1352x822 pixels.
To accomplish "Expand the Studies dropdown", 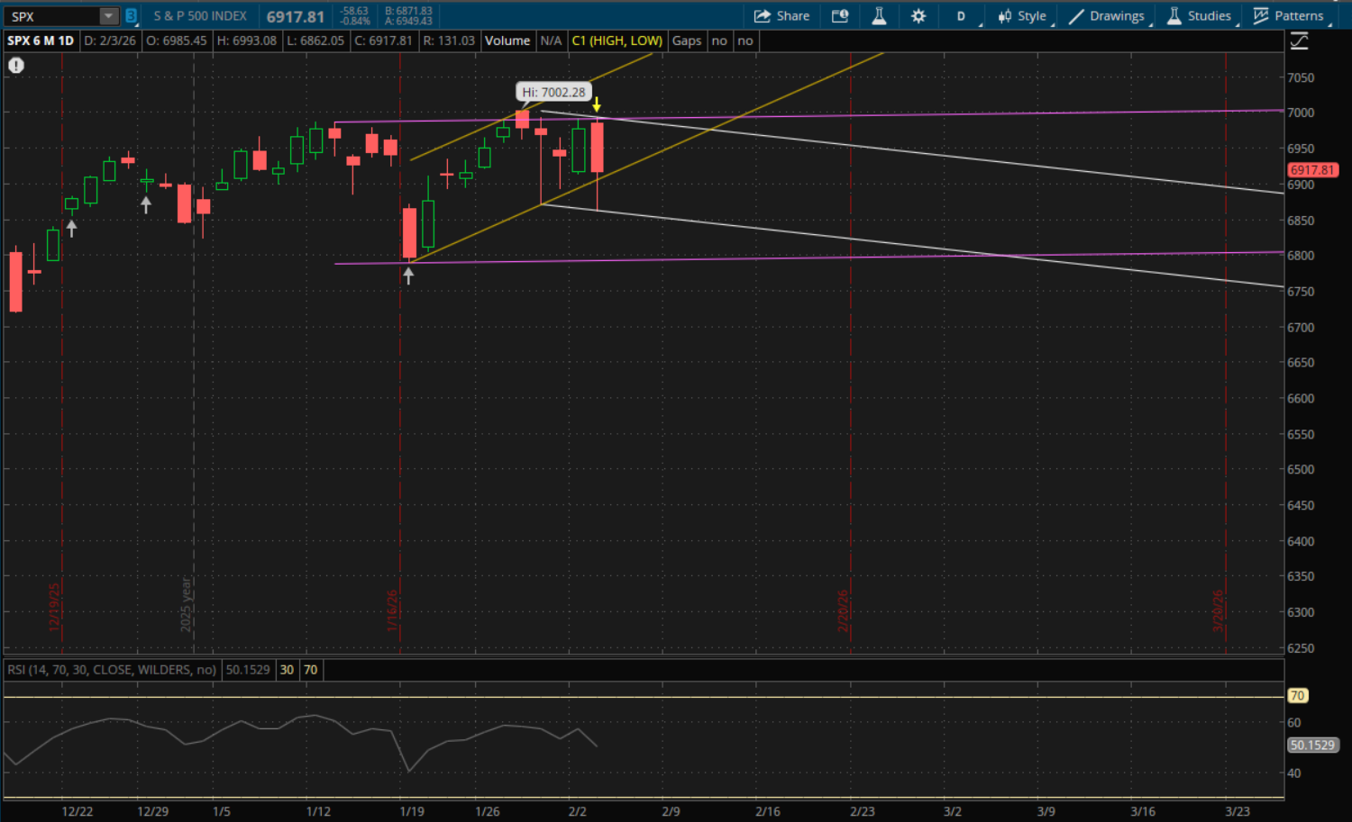I will (1200, 16).
